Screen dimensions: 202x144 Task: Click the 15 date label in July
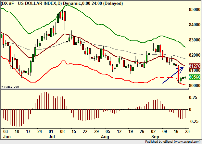[74, 132]
